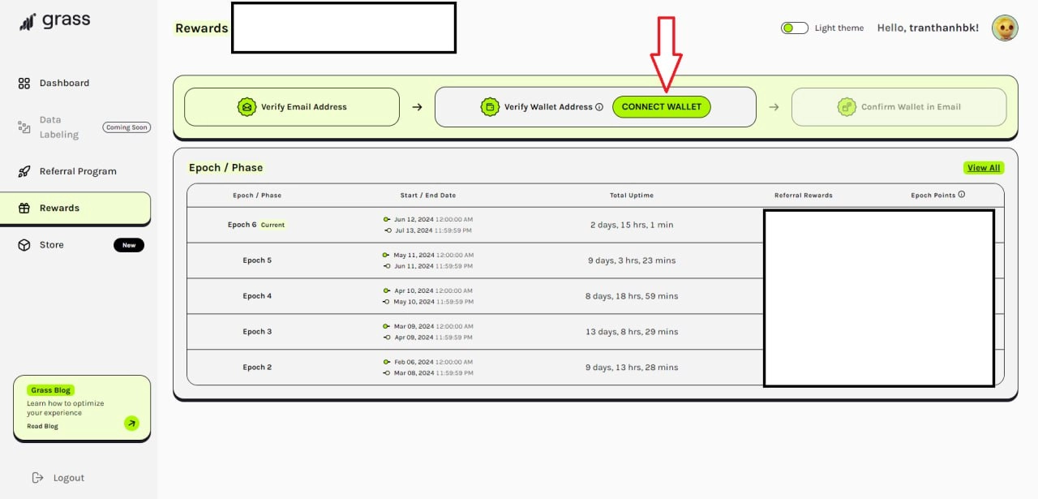Screen dimensions: 1038x499
Task: Click the Verify Email Address step
Action: tap(292, 107)
